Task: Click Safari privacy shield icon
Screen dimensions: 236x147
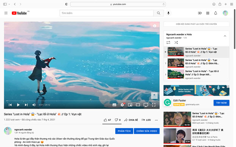Action: 67,4
